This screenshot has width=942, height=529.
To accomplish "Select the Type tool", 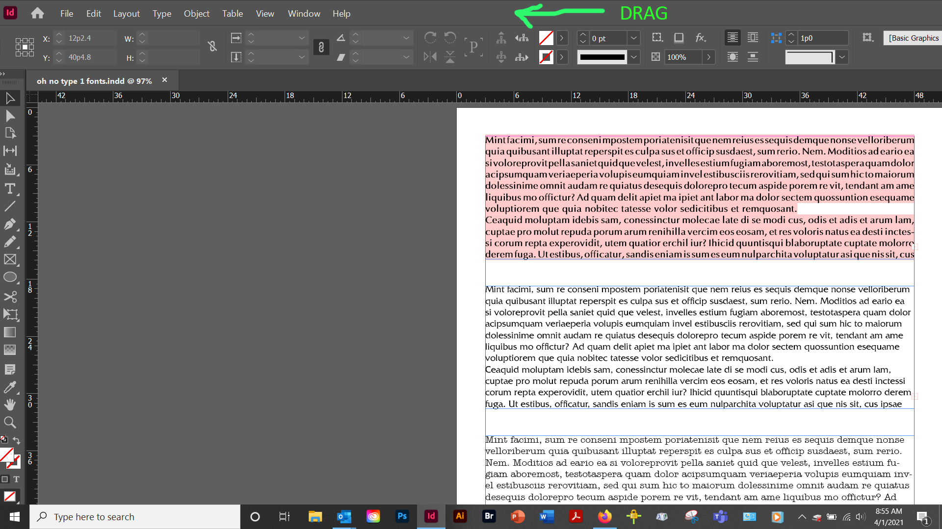I will pos(10,188).
